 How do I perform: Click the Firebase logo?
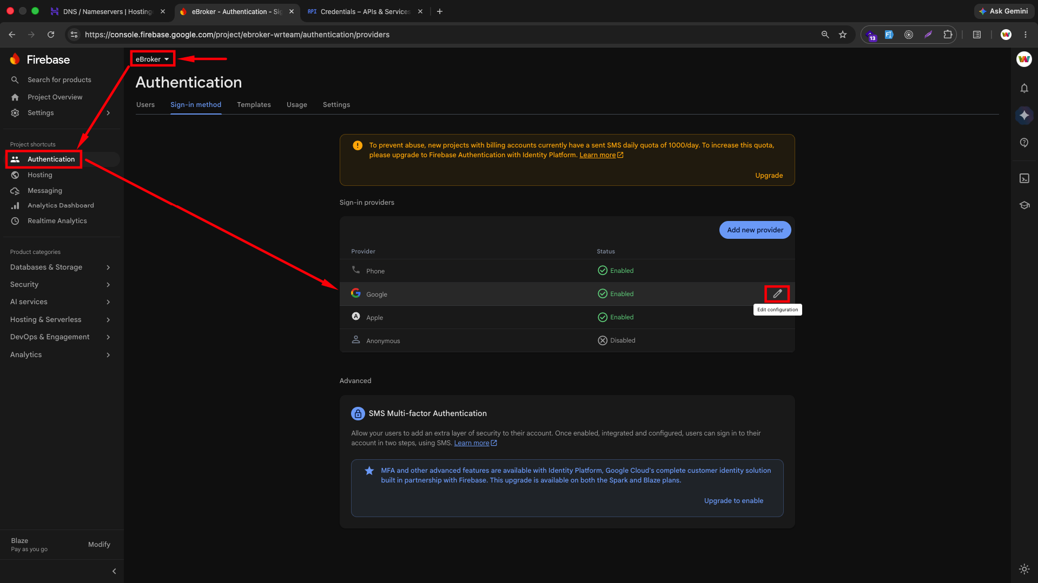coord(40,59)
